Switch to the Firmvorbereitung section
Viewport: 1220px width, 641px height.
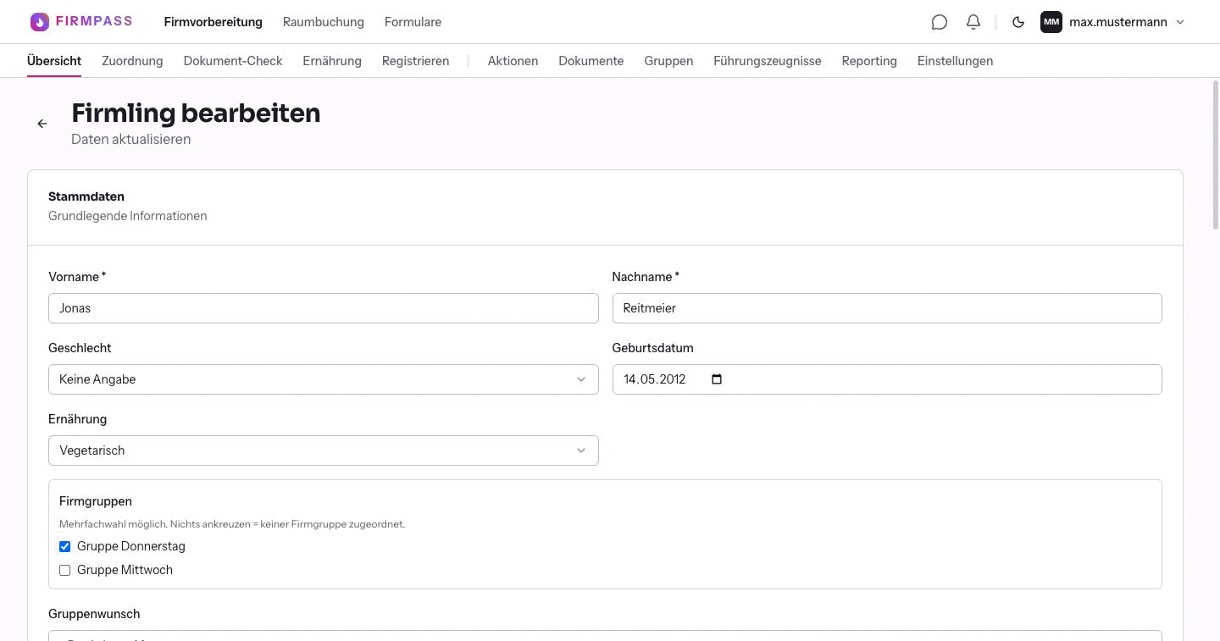213,22
